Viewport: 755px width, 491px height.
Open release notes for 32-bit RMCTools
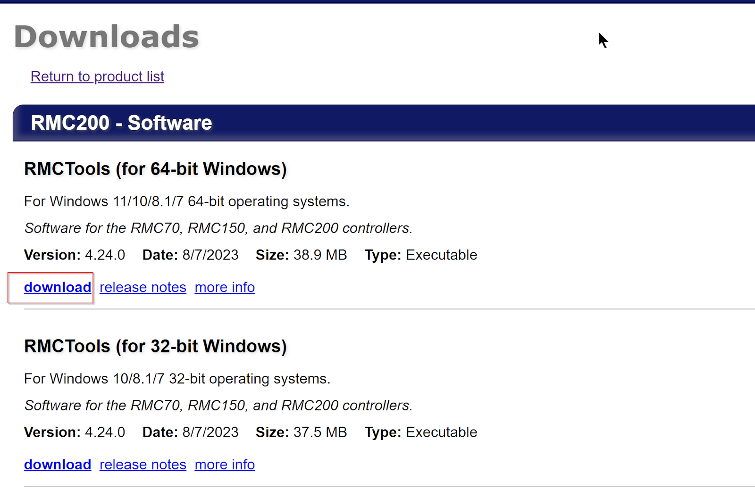(143, 465)
